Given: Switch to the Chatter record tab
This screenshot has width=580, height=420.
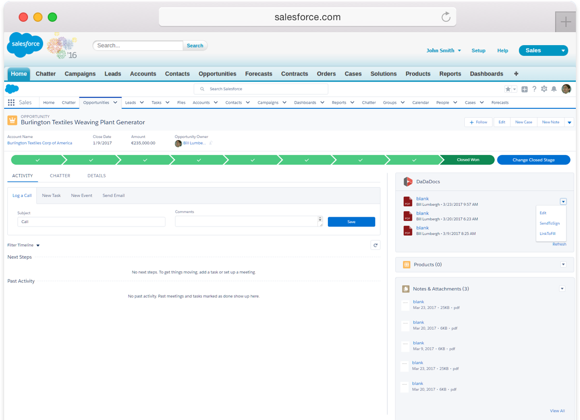Looking at the screenshot, I should 60,176.
